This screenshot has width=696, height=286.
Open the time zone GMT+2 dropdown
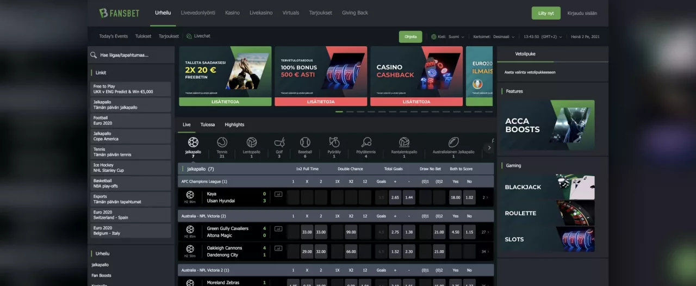(542, 37)
